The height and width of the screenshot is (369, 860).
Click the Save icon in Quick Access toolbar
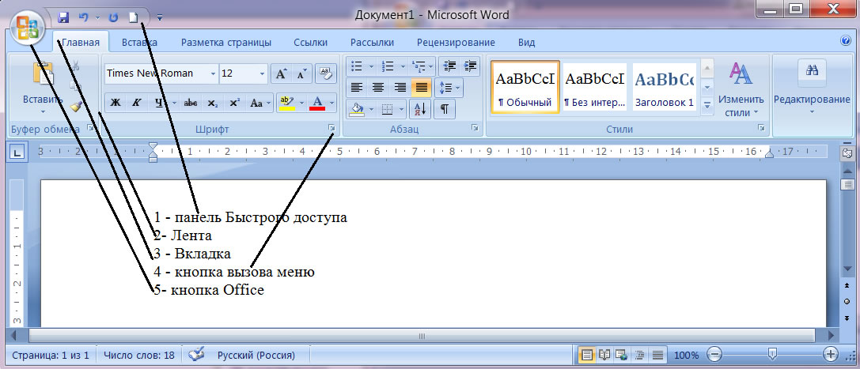click(63, 17)
